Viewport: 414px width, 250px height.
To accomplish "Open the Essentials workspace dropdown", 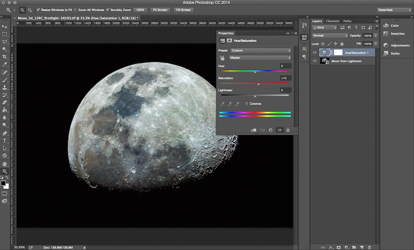I will (394, 10).
